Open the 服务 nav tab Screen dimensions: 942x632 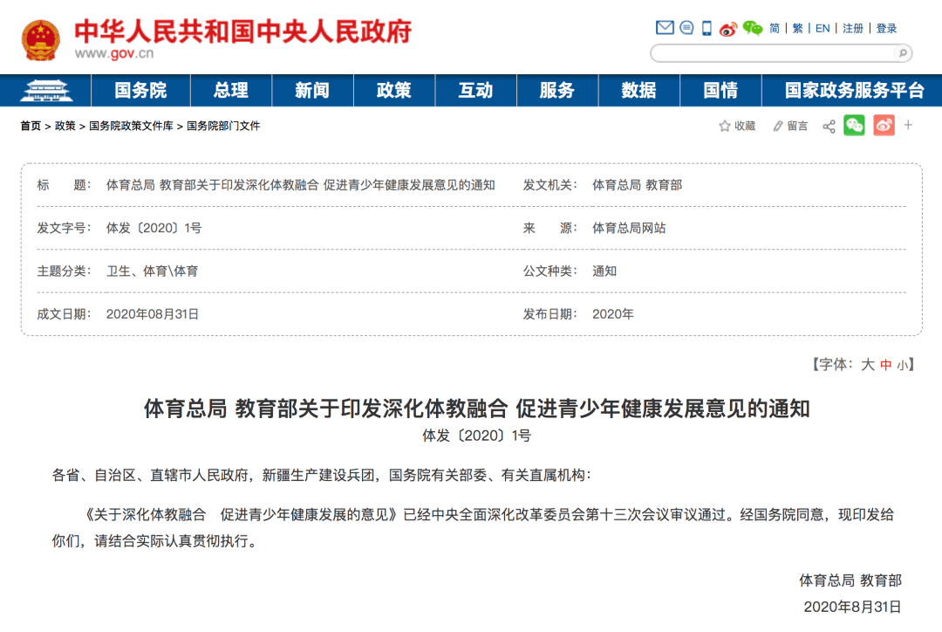pyautogui.click(x=557, y=90)
